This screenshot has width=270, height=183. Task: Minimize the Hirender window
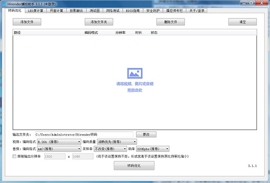(x=244, y=3)
